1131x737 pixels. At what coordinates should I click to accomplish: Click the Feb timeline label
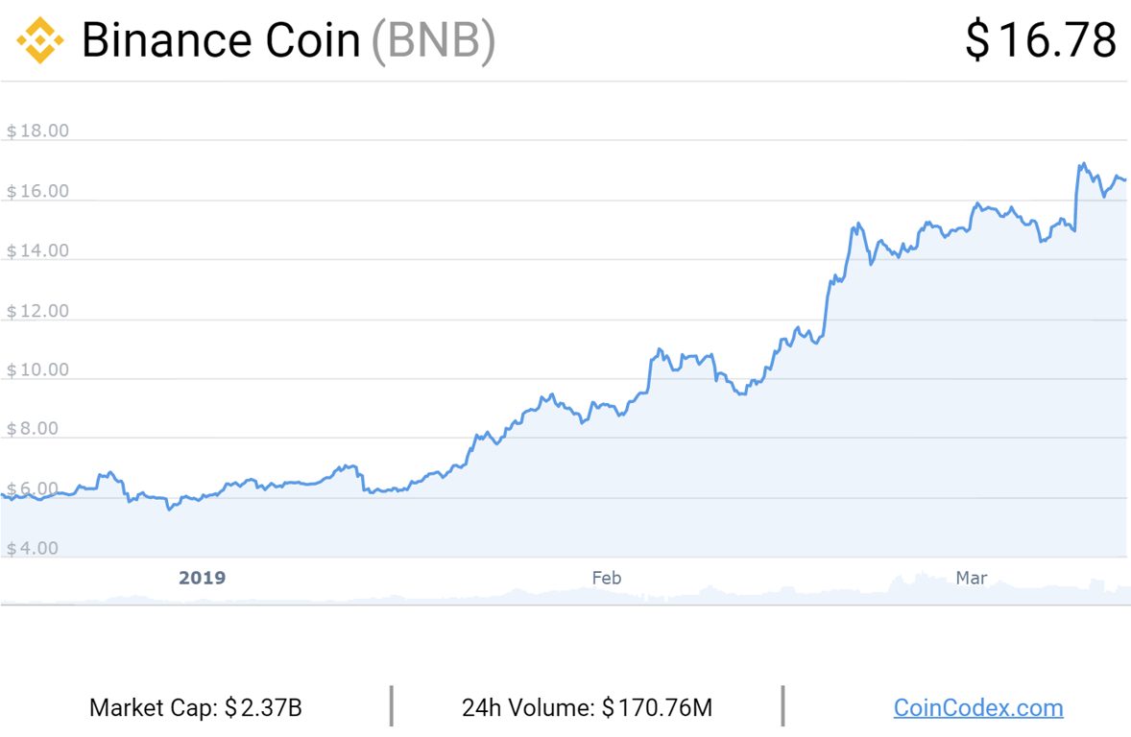tap(606, 578)
